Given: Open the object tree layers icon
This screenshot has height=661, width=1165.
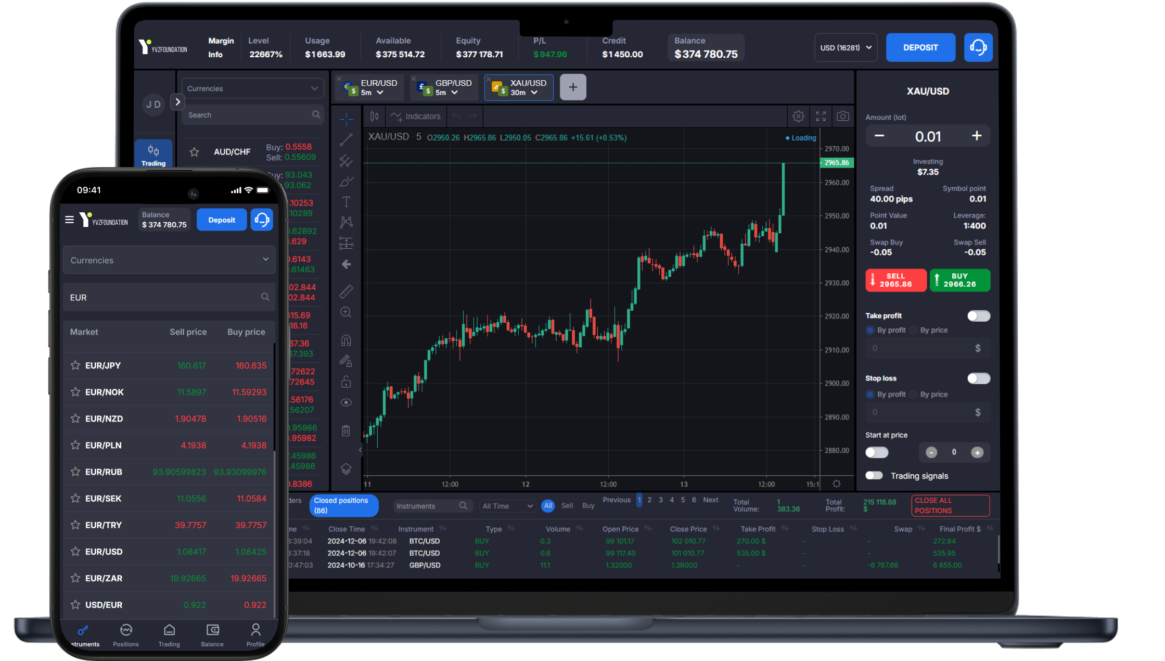Looking at the screenshot, I should tap(346, 469).
